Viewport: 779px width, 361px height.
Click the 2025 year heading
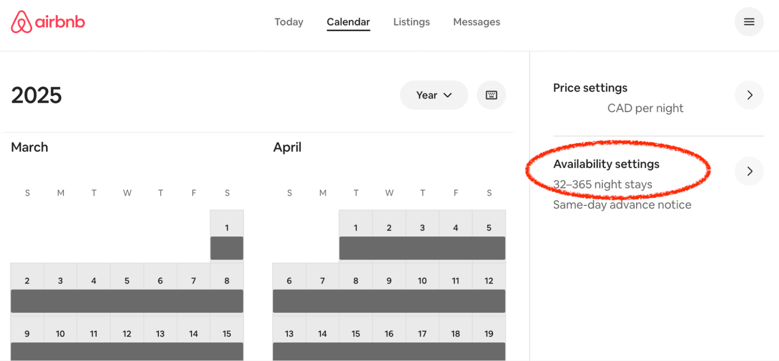pyautogui.click(x=37, y=95)
